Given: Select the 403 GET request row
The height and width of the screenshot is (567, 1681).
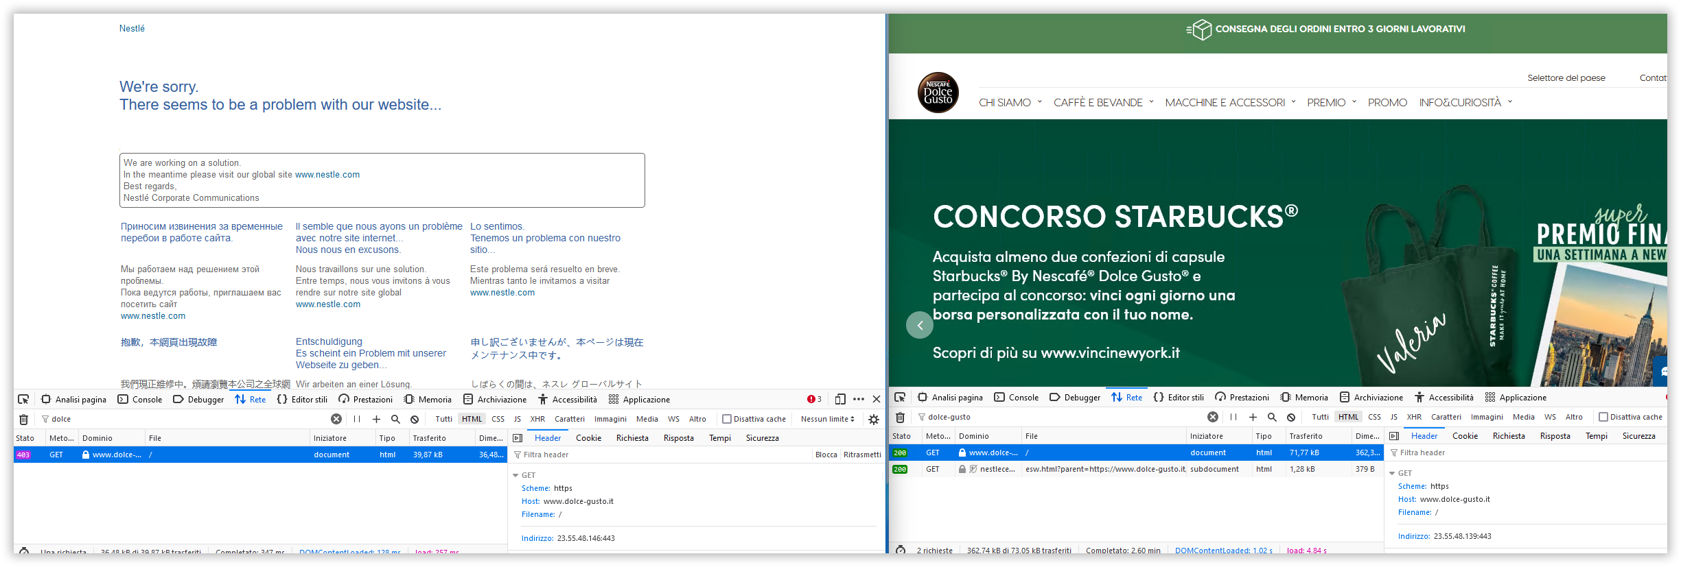Looking at the screenshot, I should tap(260, 455).
